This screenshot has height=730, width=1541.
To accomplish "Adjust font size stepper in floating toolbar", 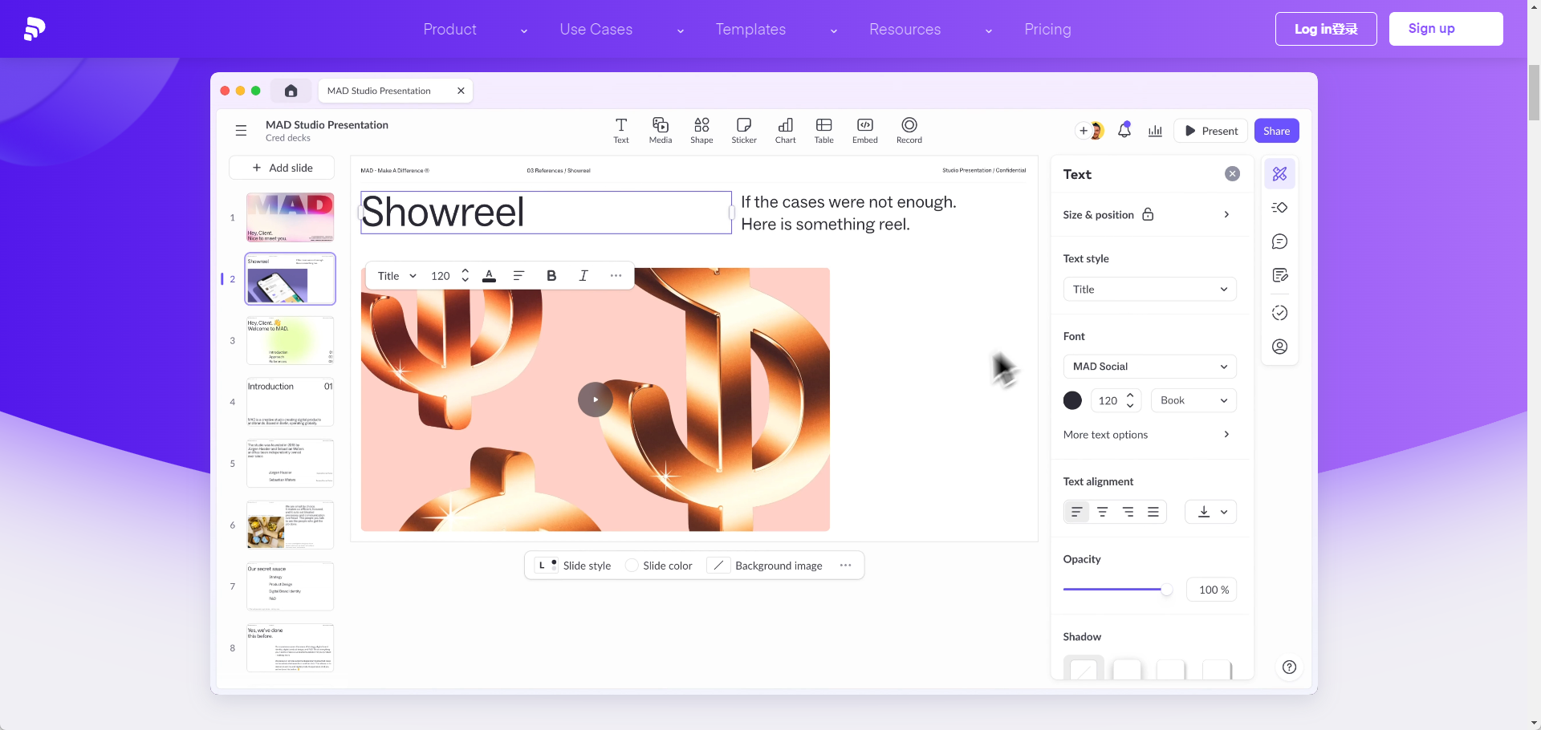I will [465, 276].
